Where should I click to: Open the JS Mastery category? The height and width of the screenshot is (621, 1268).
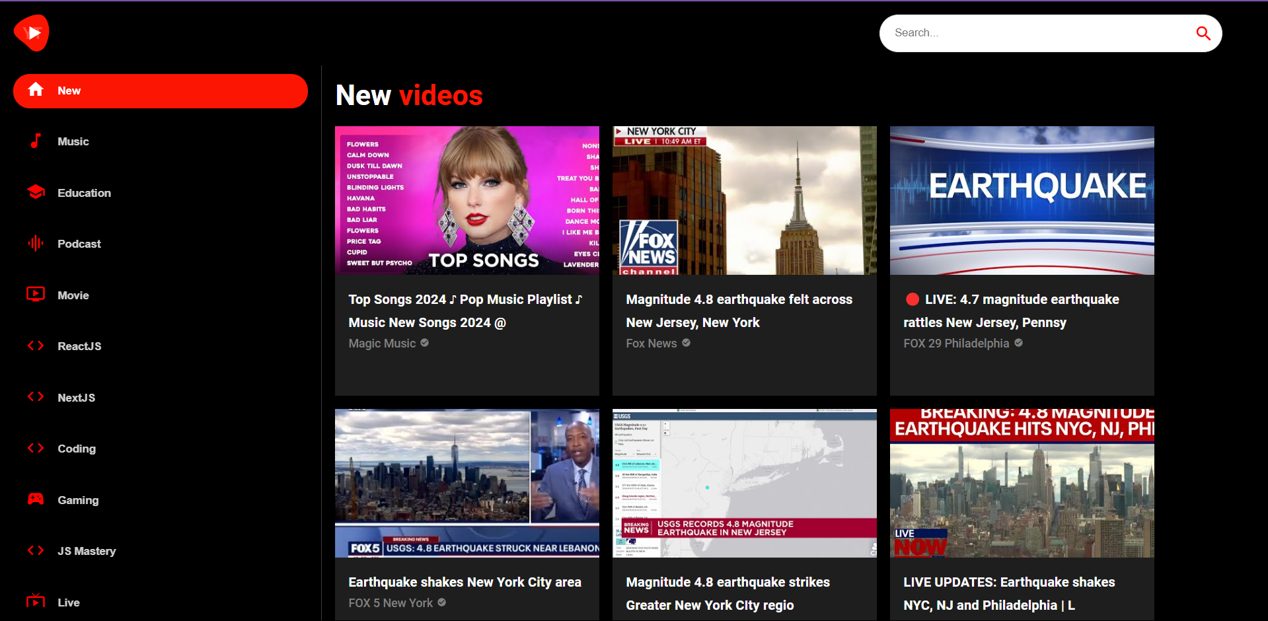click(161, 551)
